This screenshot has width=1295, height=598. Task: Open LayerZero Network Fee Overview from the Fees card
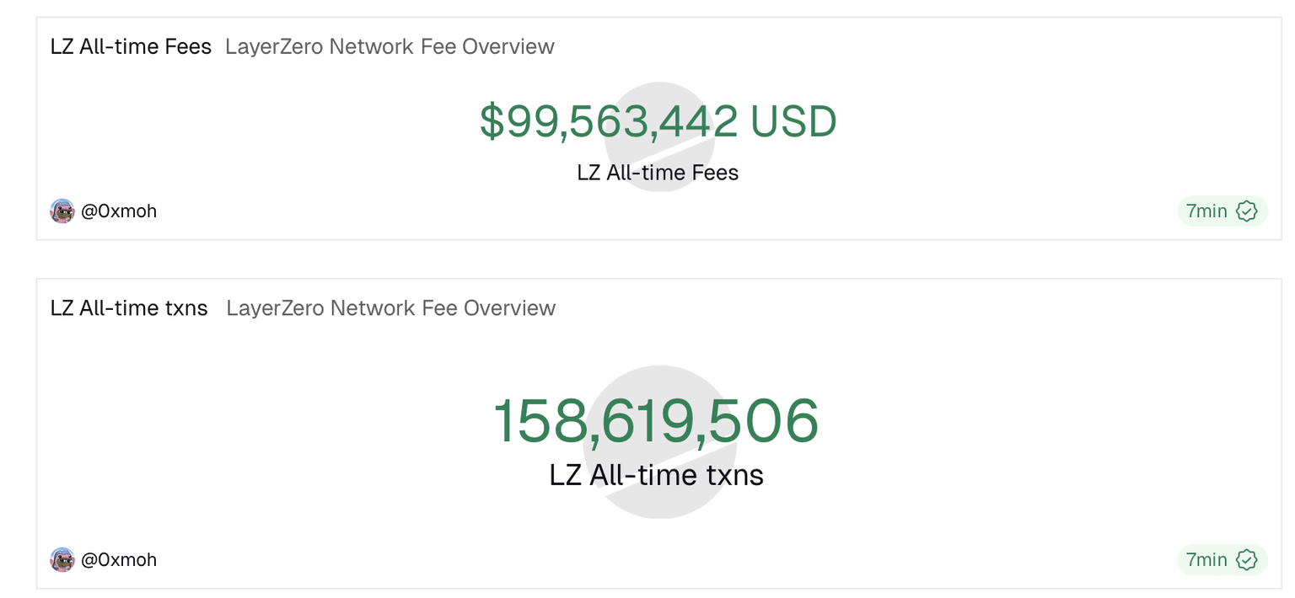390,46
